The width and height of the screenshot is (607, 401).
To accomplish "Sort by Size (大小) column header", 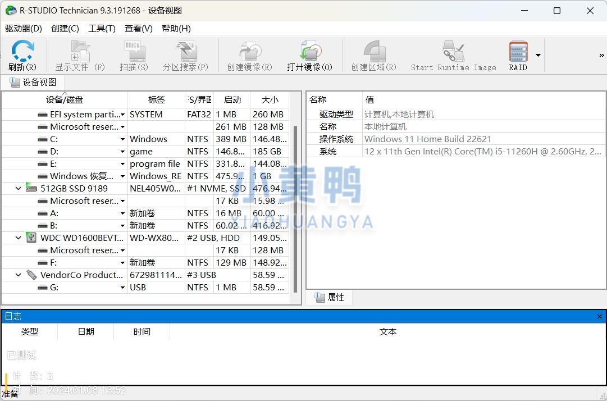I will 270,100.
